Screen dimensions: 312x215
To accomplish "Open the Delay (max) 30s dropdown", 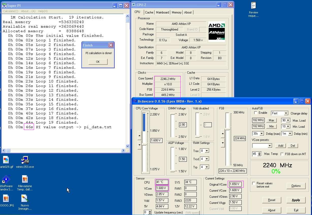I will [x=262, y=134].
